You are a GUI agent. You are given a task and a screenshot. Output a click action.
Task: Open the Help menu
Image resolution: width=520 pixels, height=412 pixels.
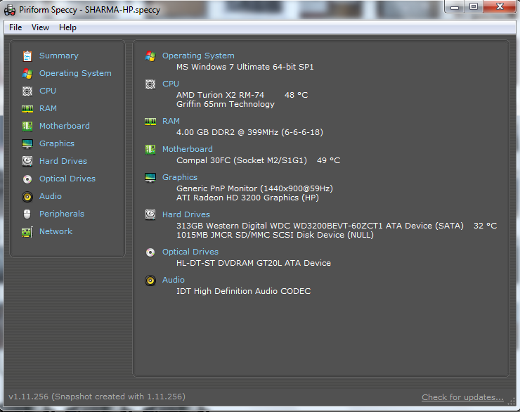[x=67, y=27]
